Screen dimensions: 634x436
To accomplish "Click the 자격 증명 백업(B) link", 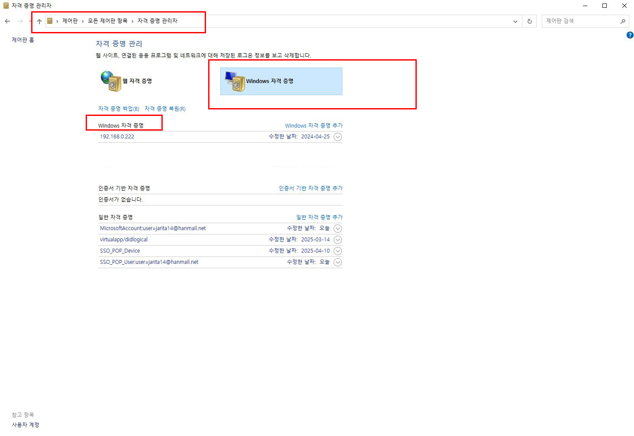I will click(x=119, y=109).
